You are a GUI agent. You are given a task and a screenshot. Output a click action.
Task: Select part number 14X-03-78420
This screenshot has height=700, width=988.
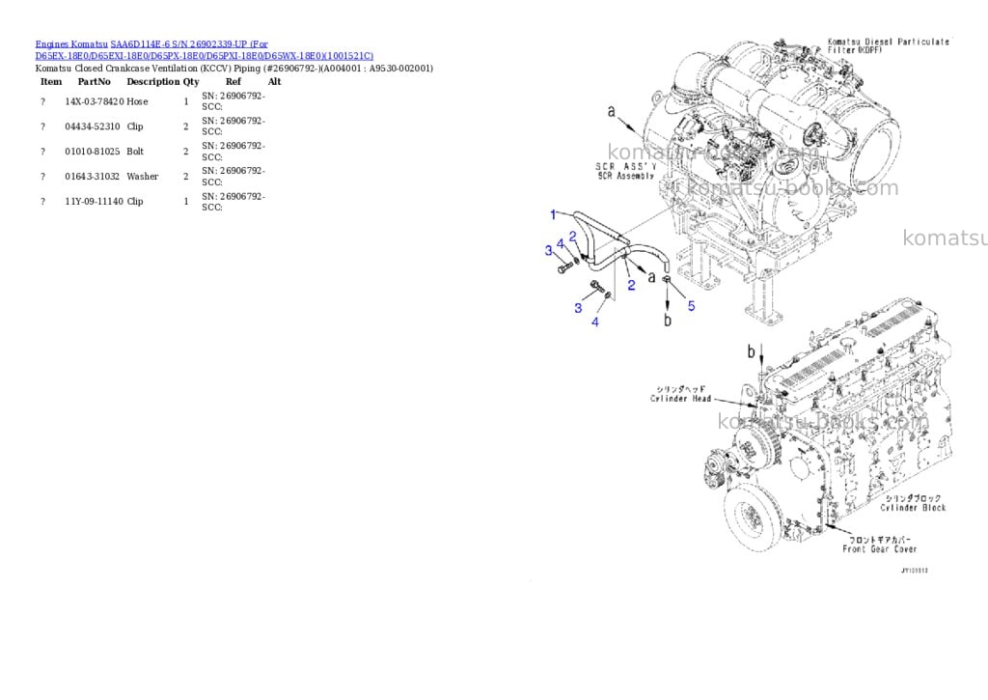click(95, 101)
